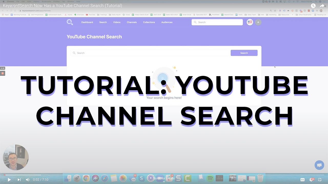Open the HD settings gear

312,180
